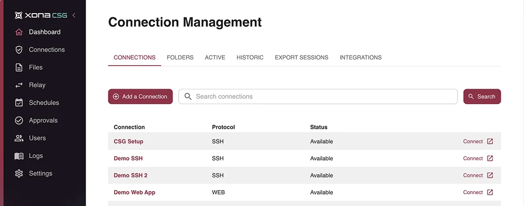Open the Logs book icon
The height and width of the screenshot is (206, 524).
[x=19, y=156]
